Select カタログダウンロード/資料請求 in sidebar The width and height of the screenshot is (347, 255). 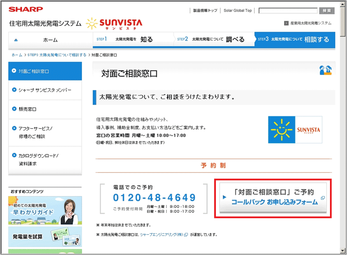click(x=45, y=160)
